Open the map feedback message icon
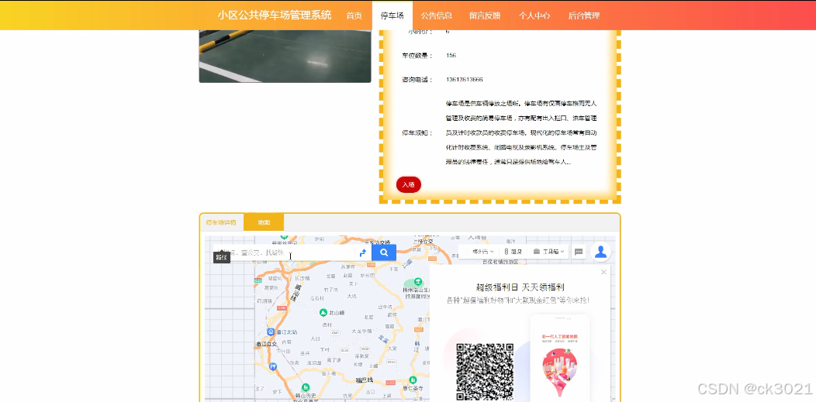Viewport: 816px width, 402px height. [x=579, y=252]
